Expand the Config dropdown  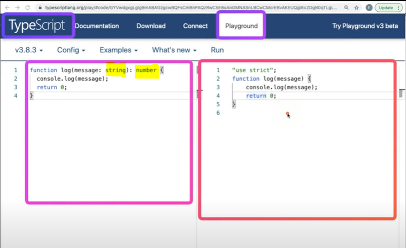click(x=71, y=50)
